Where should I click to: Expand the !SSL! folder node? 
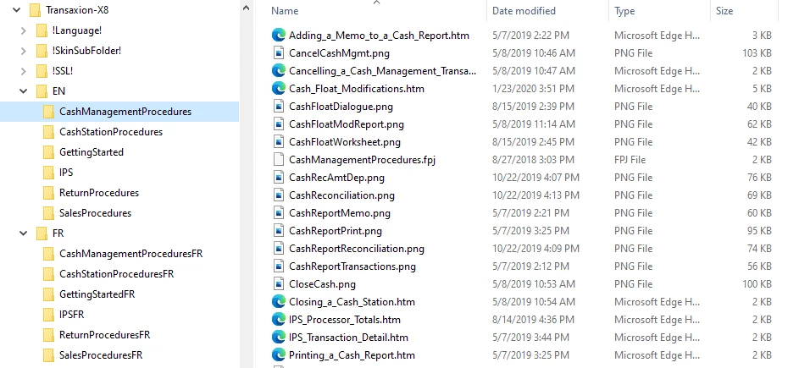(x=24, y=71)
